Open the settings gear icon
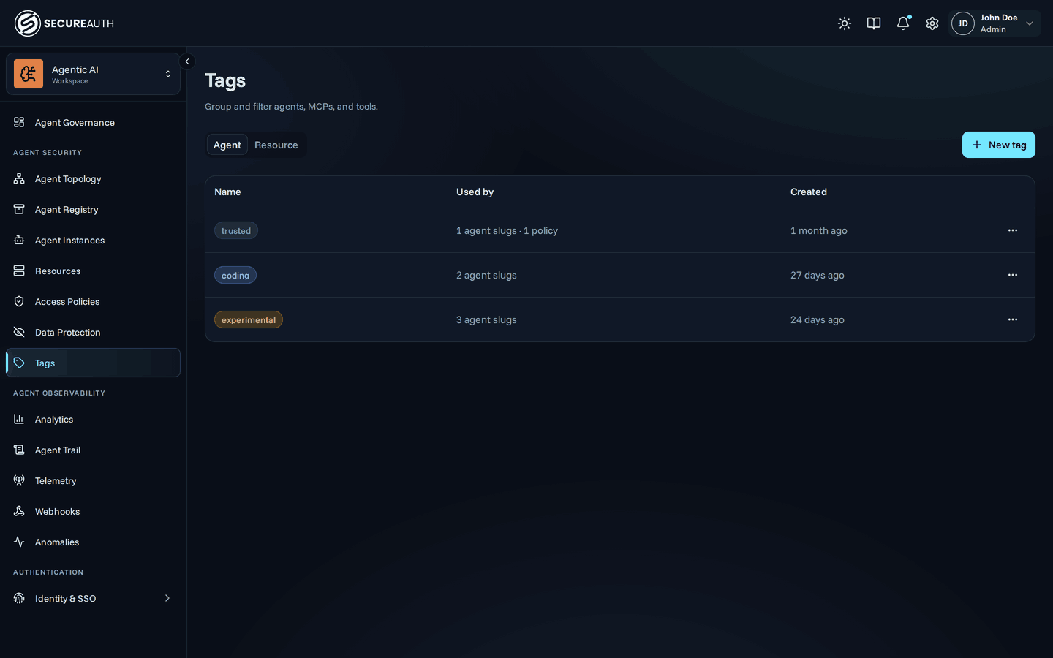 [932, 23]
